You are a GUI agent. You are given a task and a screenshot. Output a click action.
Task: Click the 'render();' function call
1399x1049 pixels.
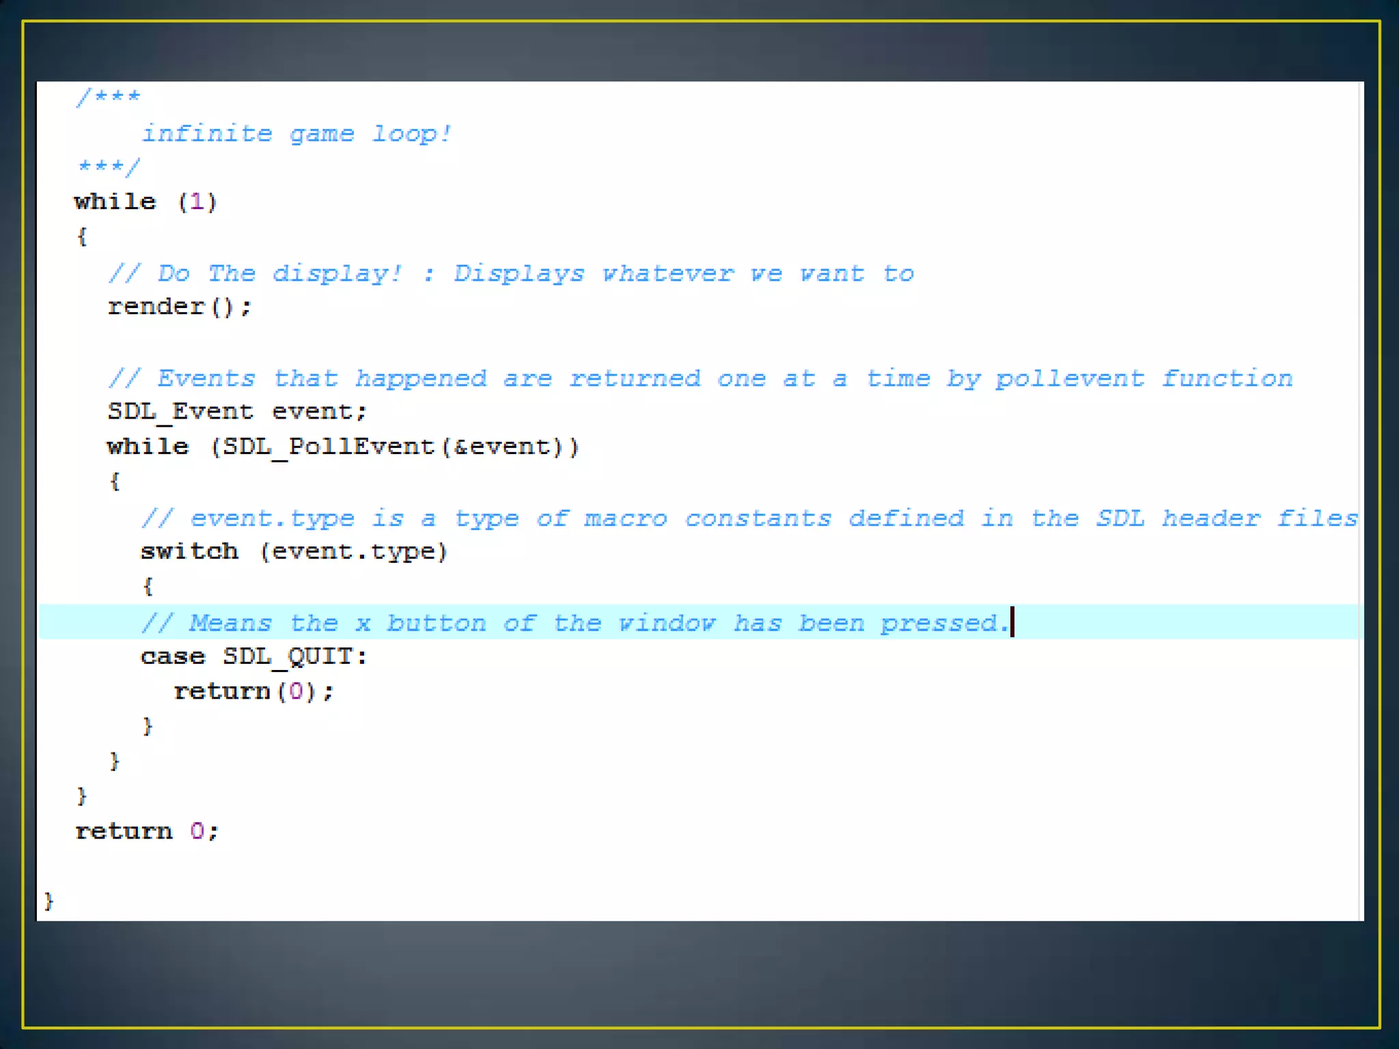click(180, 307)
